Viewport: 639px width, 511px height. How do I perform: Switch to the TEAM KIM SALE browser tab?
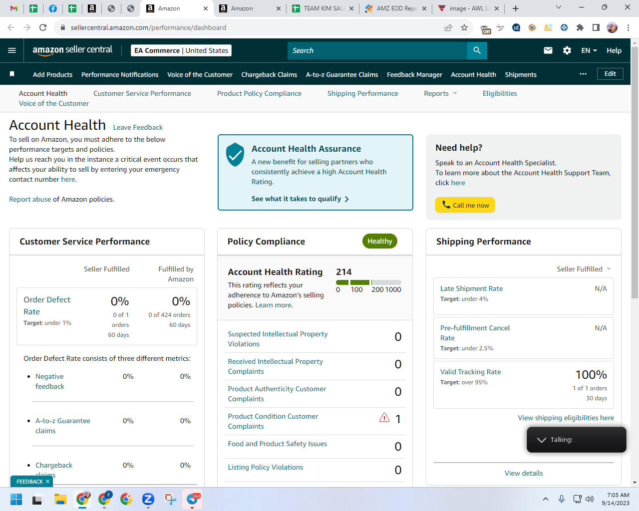323,8
